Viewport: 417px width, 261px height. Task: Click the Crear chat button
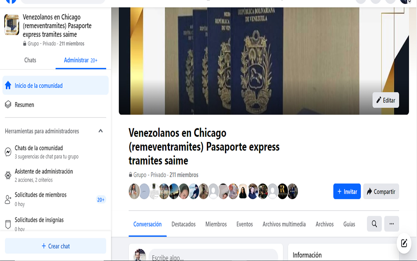click(x=56, y=246)
